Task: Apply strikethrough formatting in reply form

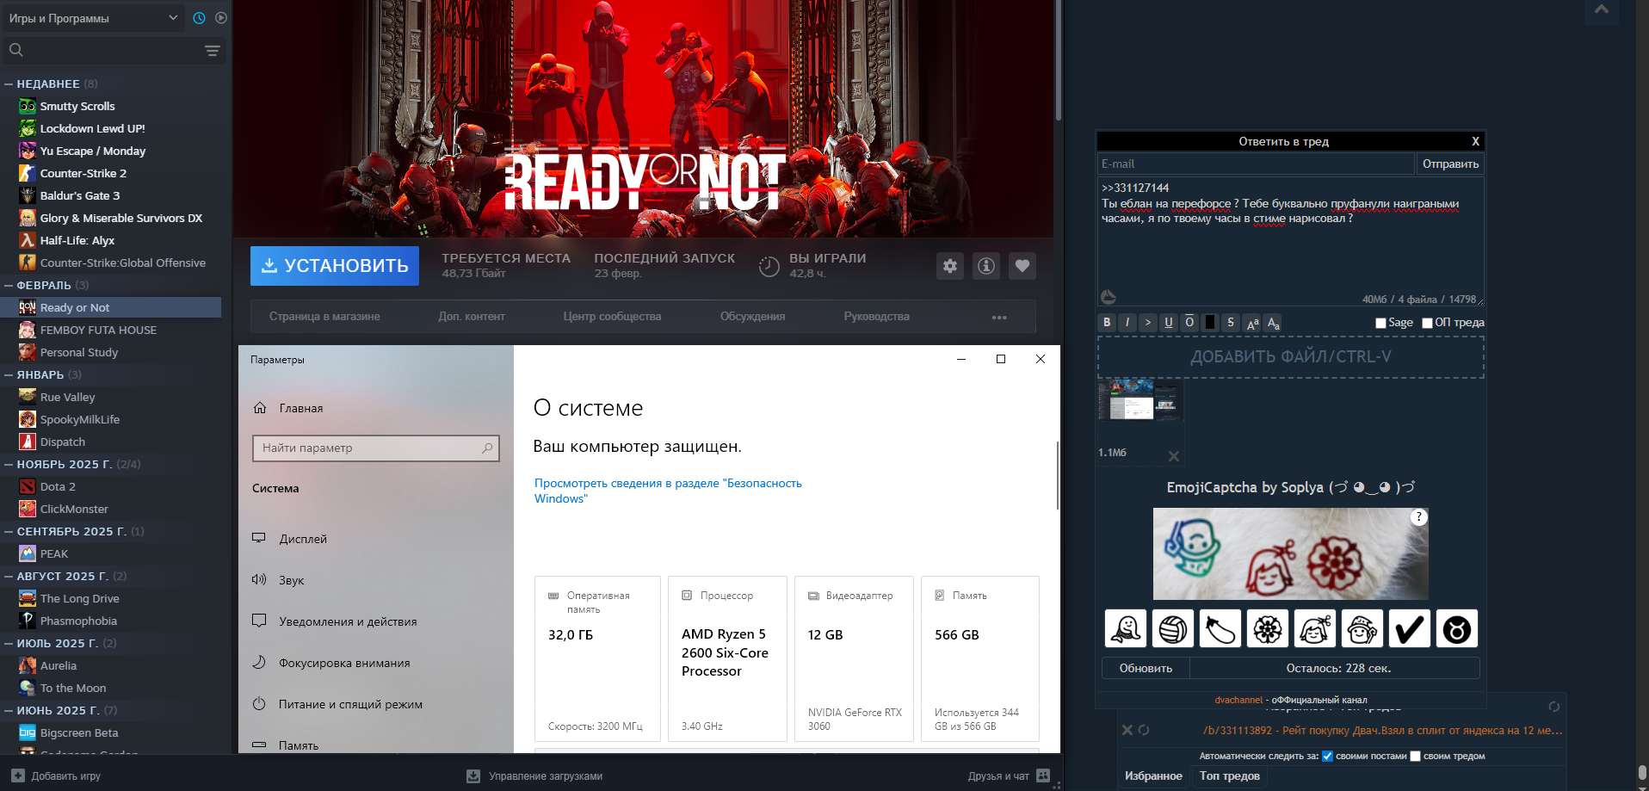Action: [1231, 322]
